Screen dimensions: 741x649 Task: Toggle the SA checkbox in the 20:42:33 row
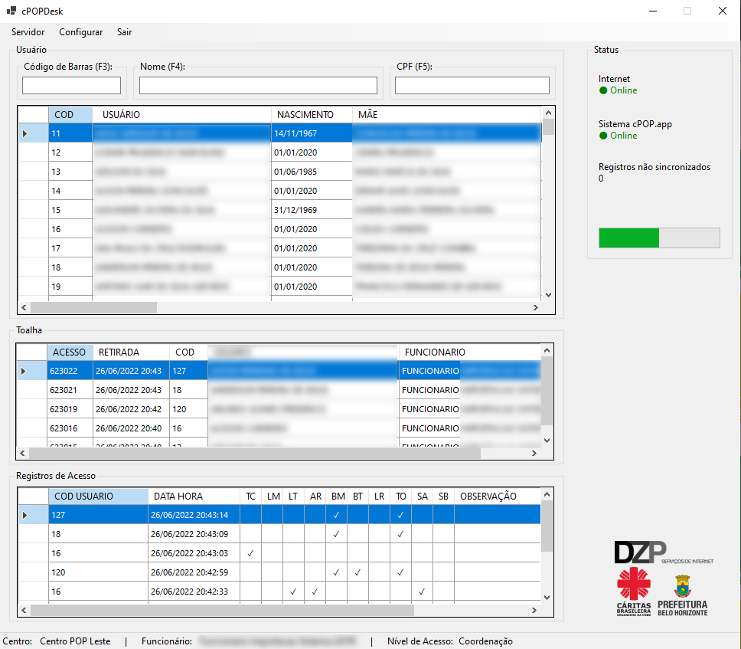tap(422, 592)
